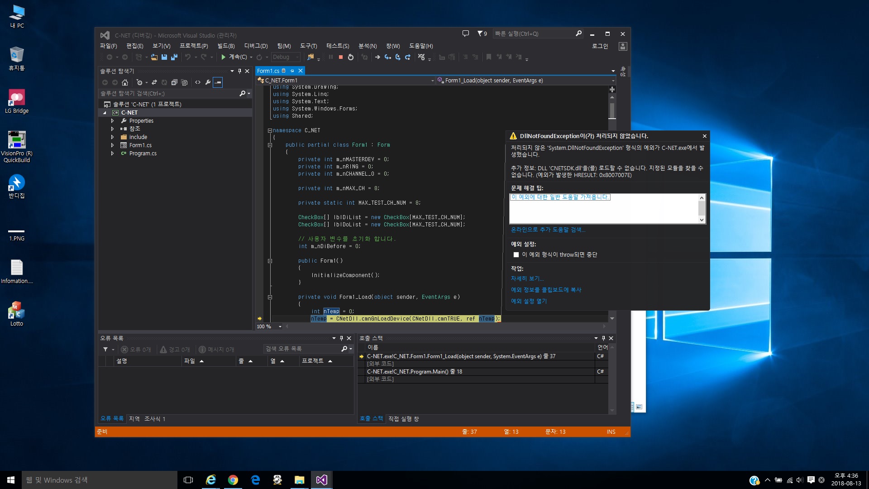
Task: Click the Windows Start button
Action: pos(11,480)
